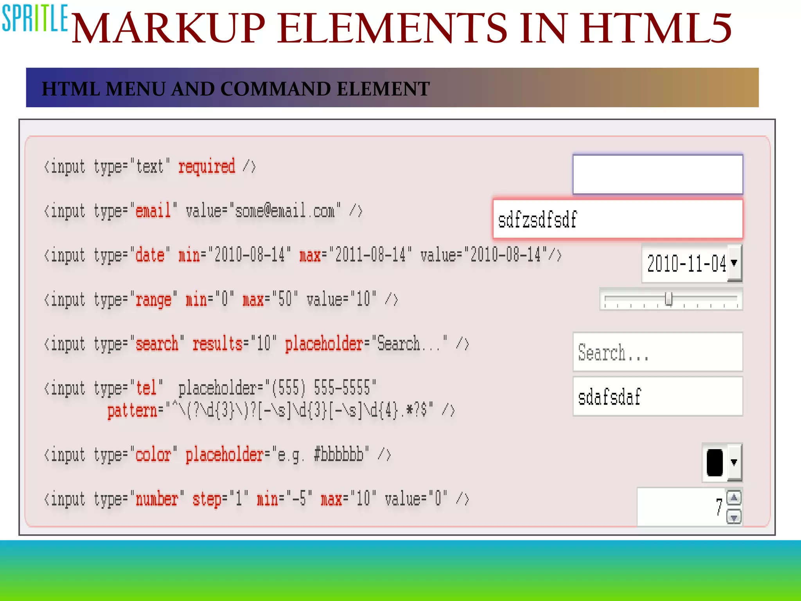Click the input type="search" code line

(x=257, y=344)
